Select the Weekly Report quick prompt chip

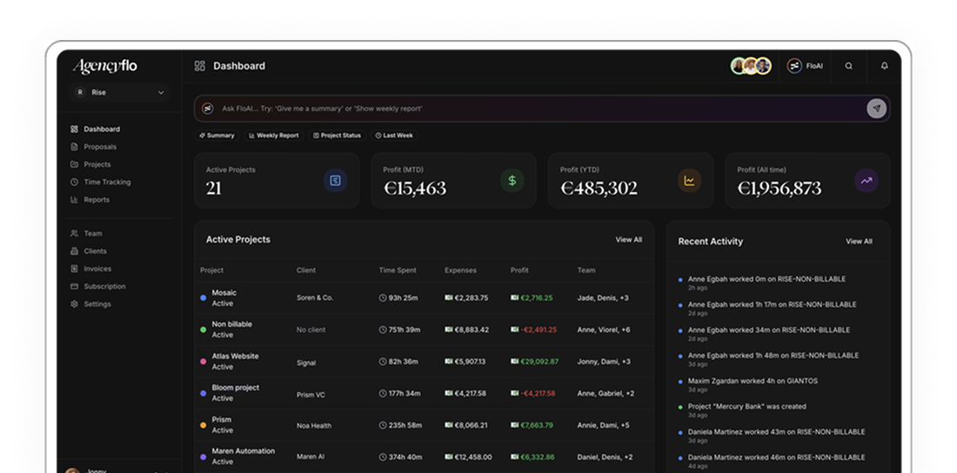(x=274, y=136)
